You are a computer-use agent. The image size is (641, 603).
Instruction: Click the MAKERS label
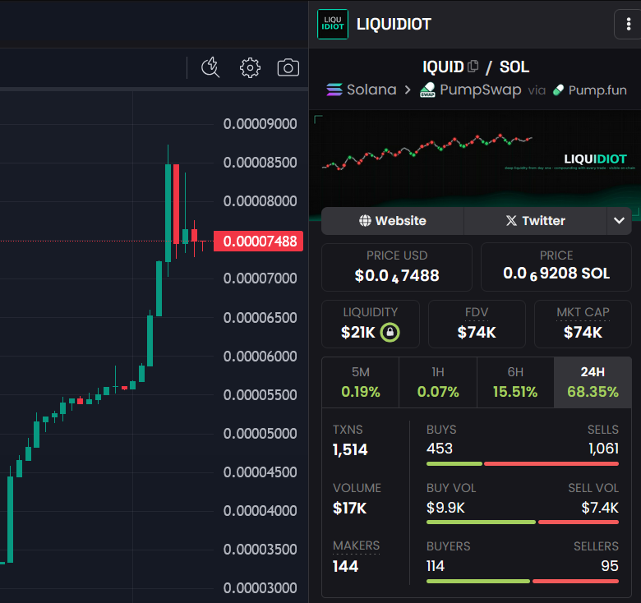tap(356, 545)
